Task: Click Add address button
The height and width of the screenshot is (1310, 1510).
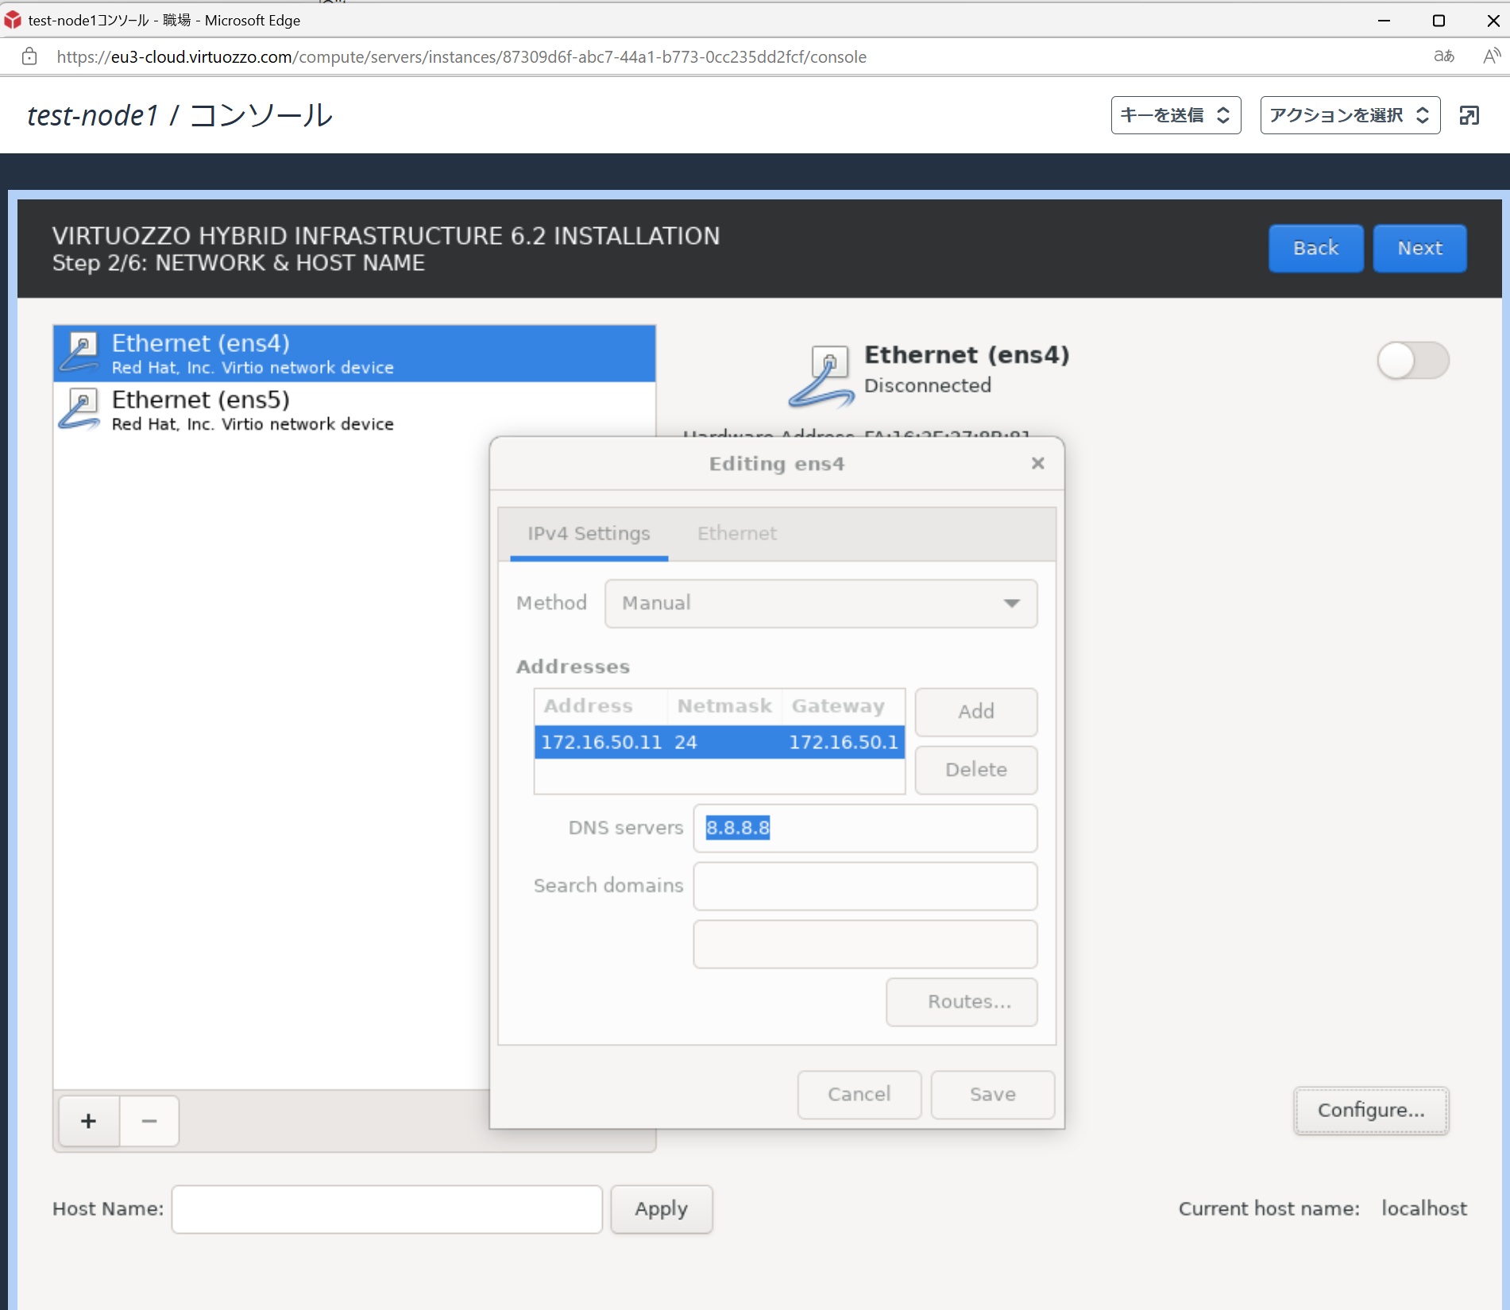Action: point(975,712)
